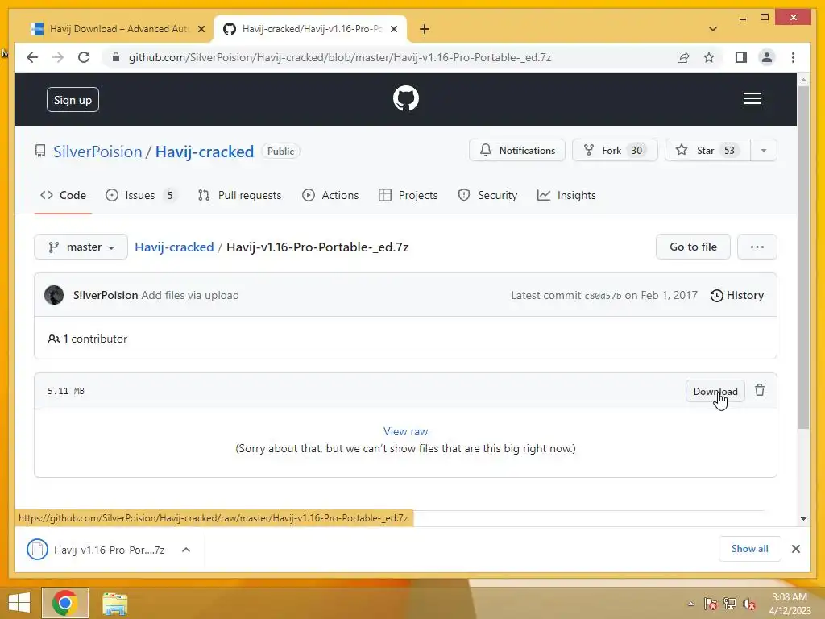Fork the repository

click(x=615, y=151)
